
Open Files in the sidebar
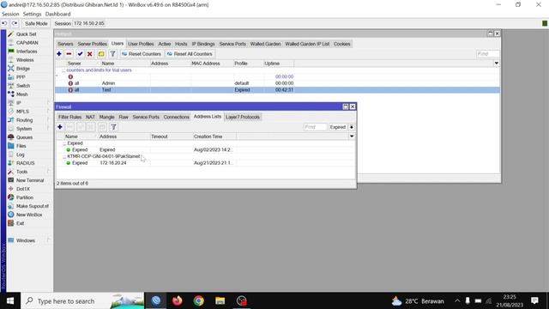tap(21, 146)
